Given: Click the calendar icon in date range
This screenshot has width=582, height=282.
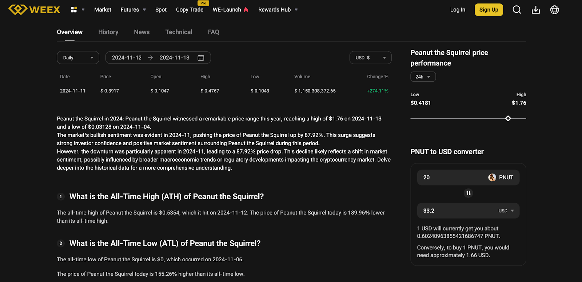Looking at the screenshot, I should tap(201, 58).
